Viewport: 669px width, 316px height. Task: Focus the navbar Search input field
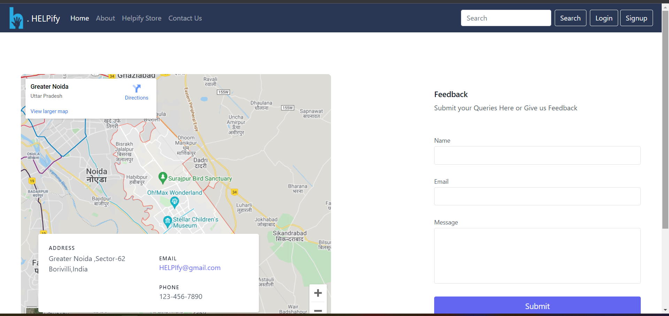pos(506,18)
